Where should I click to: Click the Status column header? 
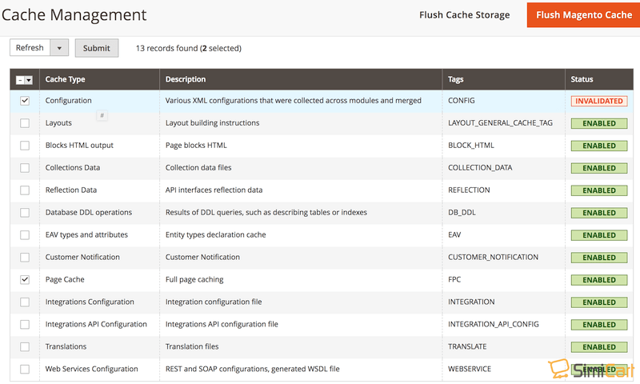click(x=582, y=79)
